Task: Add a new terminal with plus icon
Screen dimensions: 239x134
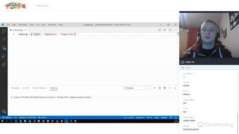Action: pyautogui.click(x=154, y=88)
